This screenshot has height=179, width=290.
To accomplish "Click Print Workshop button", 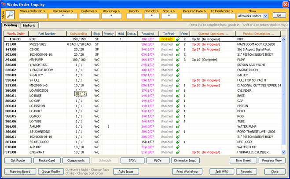I will 187,172.
